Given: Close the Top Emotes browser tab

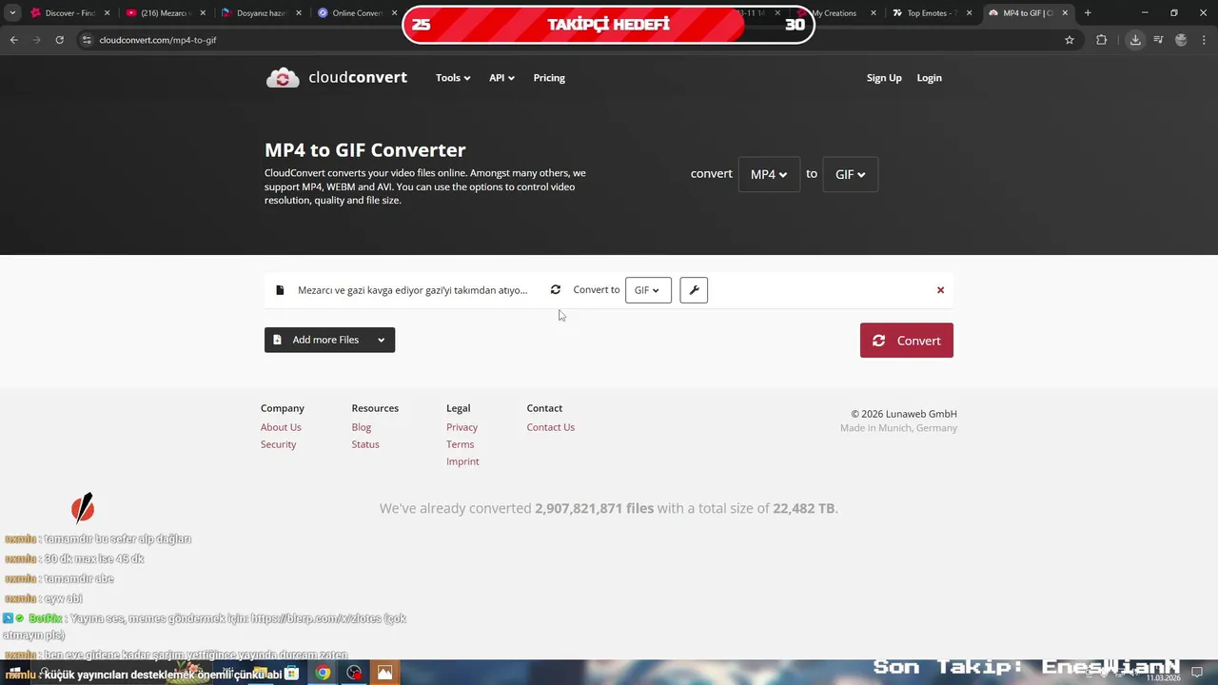Looking at the screenshot, I should pos(970,13).
